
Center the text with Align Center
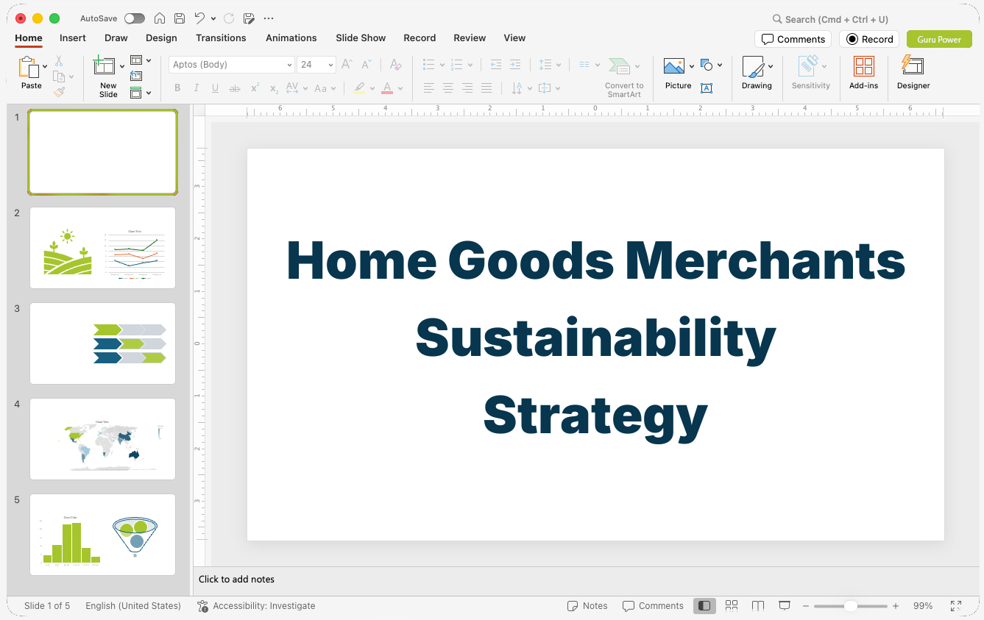(448, 88)
